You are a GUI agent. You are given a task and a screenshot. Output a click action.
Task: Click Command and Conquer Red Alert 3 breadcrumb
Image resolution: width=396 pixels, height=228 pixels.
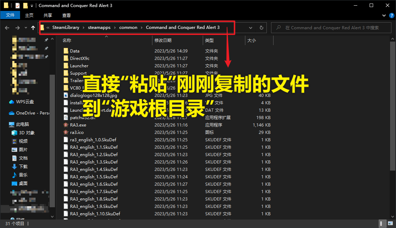tap(183, 27)
